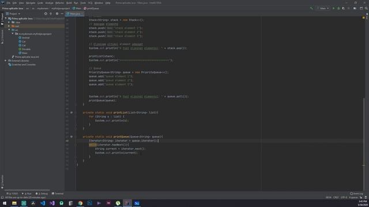Click printQueue breadcrumb in navigation bar
The image size is (369, 207).
pyautogui.click(x=92, y=8)
